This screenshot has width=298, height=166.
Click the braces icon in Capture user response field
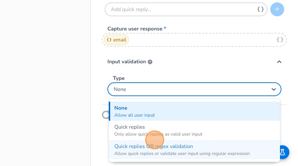pyautogui.click(x=280, y=40)
